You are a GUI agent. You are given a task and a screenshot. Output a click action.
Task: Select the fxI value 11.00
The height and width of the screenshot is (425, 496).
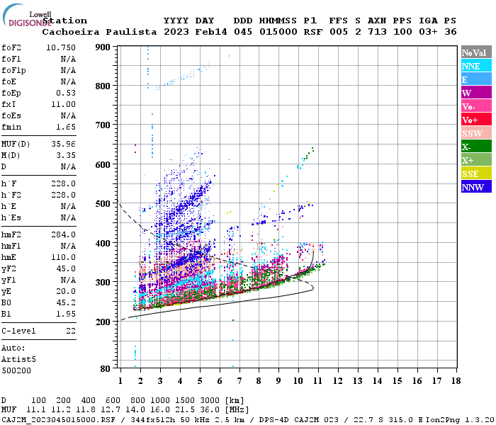(64, 104)
